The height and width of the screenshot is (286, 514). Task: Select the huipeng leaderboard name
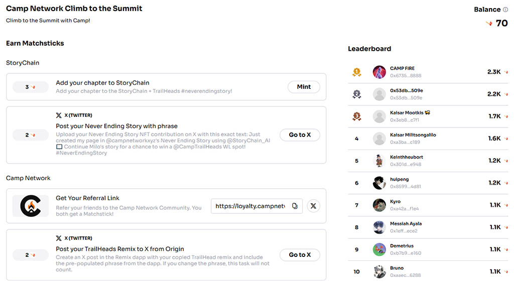[399, 179]
